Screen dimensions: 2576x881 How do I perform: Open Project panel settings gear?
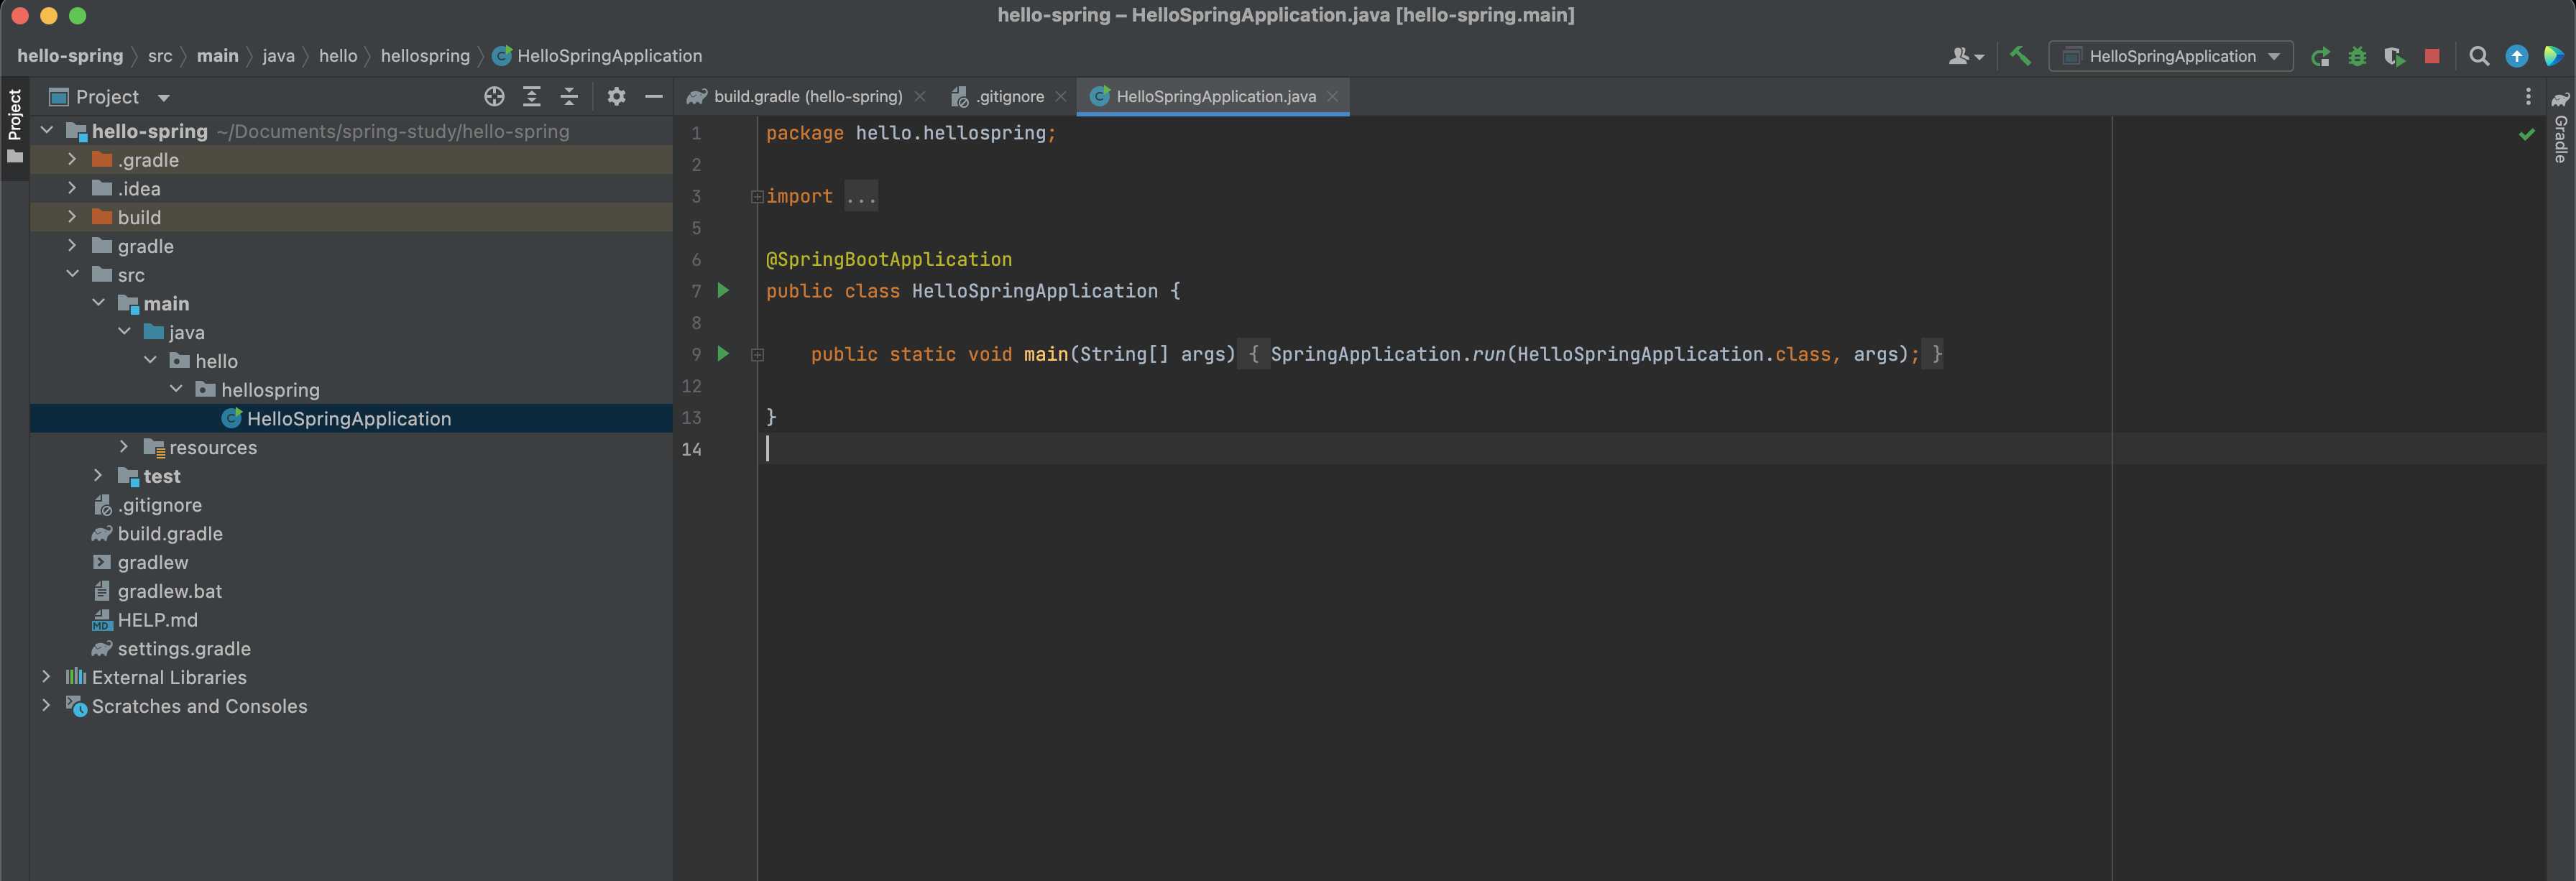[x=616, y=96]
